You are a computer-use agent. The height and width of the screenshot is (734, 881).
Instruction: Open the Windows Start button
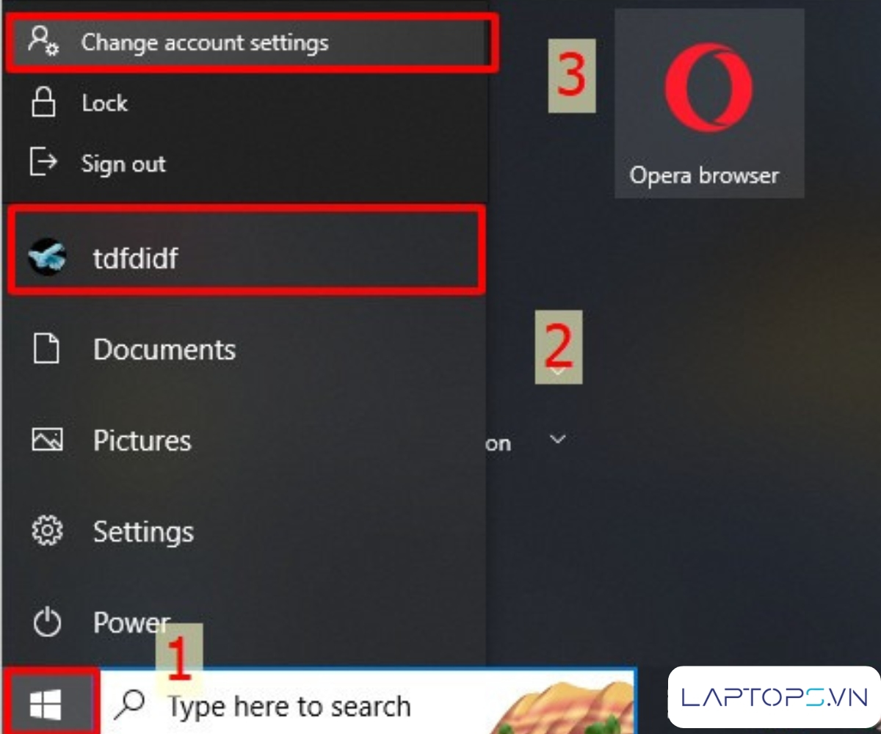pyautogui.click(x=46, y=706)
